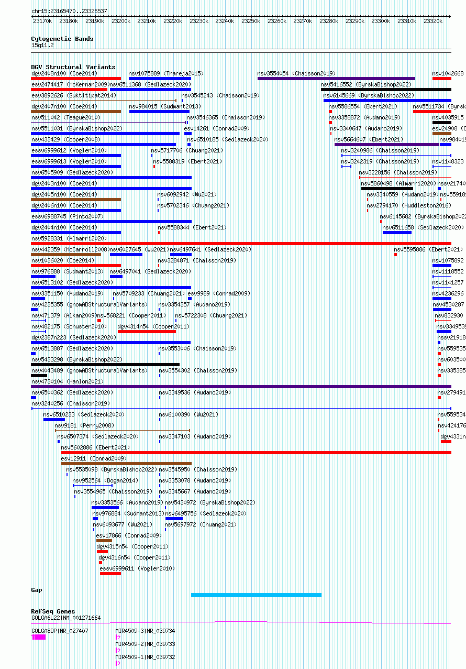Select the nsv6511368 (Sedlazeck2020) variant label
Screen dimensions: 466x669
click(150, 84)
